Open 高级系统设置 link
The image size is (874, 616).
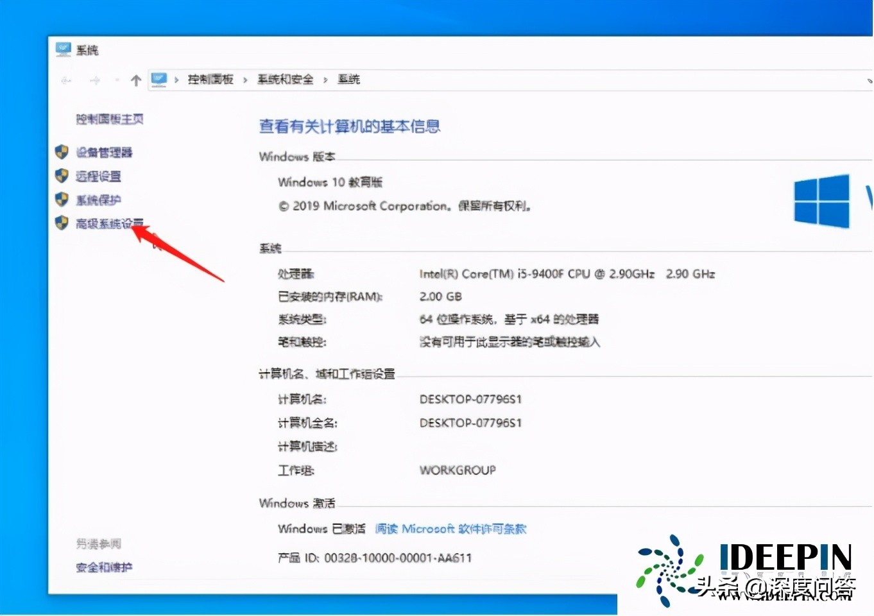pyautogui.click(x=110, y=223)
